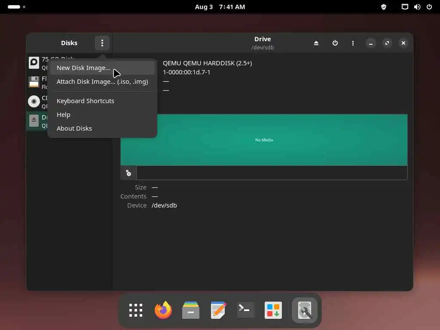Image resolution: width=440 pixels, height=330 pixels.
Task: Open the clock showing Aug 3 7:41 AM
Action: pyautogui.click(x=220, y=7)
